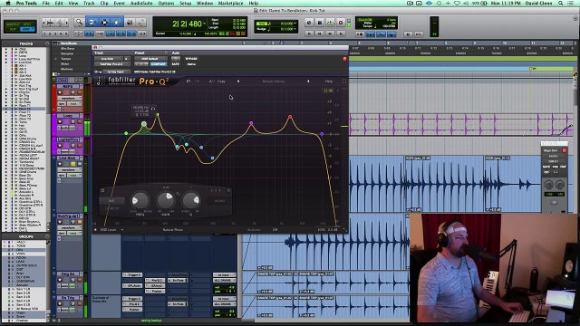Select the Selector tool
Screen dimensions: 580x326
click(104, 23)
